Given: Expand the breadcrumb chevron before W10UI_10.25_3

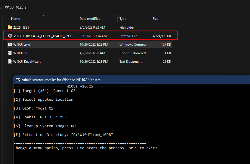Looking at the screenshot, I should click(x=2, y=7).
